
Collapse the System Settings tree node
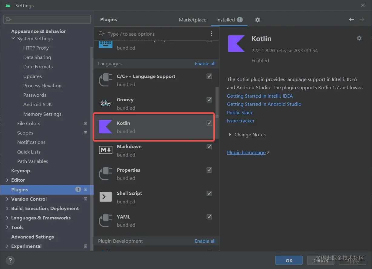pyautogui.click(x=13, y=38)
